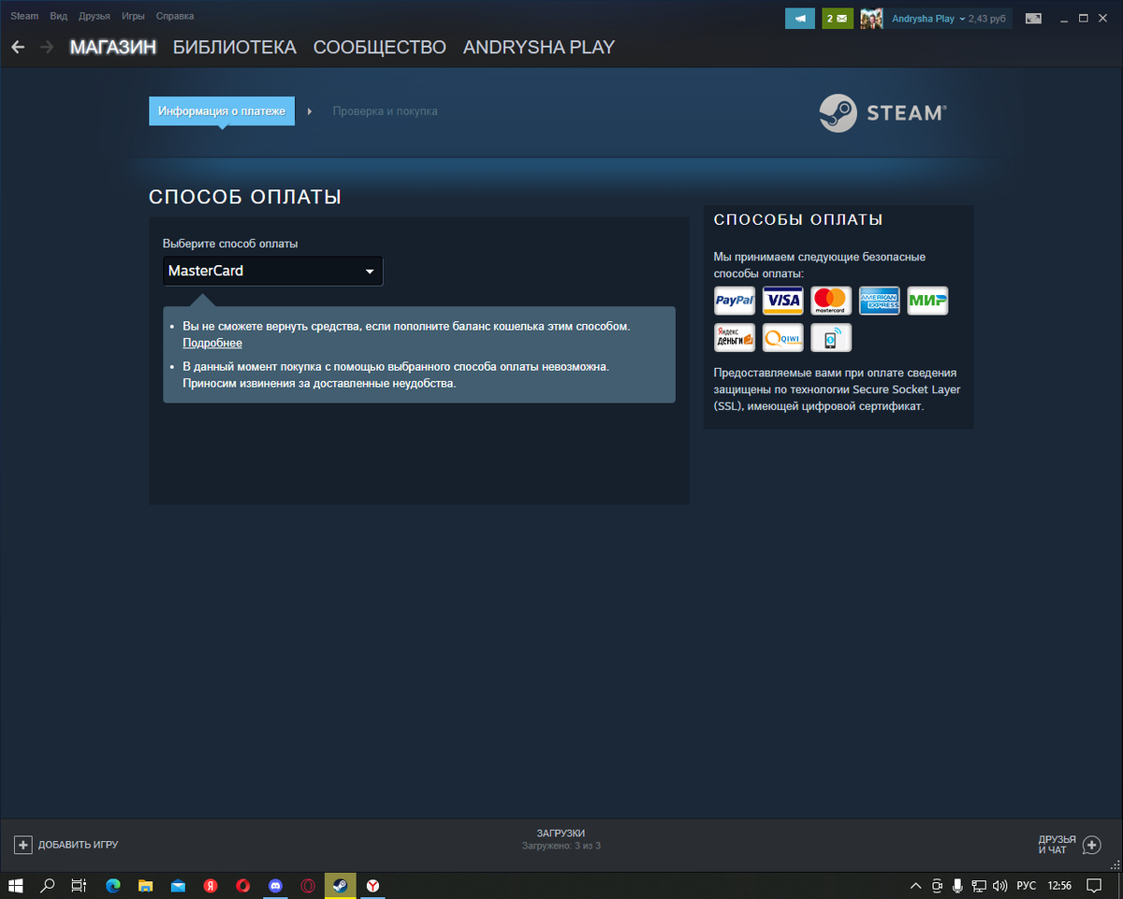Launch Microsoft Edge from taskbar

pos(113,885)
